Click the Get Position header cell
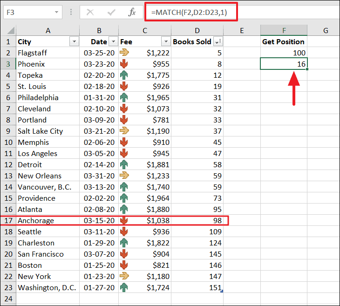 [284, 41]
